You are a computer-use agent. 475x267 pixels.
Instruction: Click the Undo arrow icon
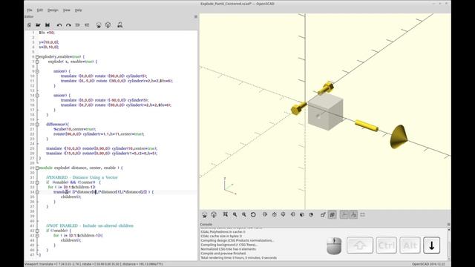click(x=59, y=25)
